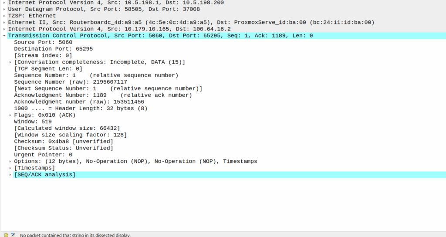Open capture file properties icon in status bar

pyautogui.click(x=13, y=235)
